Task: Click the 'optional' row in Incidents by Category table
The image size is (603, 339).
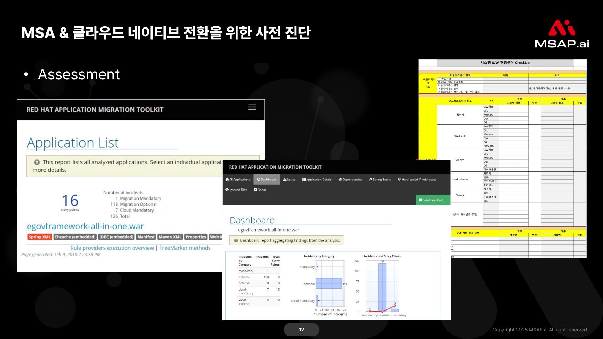Action: [259, 277]
